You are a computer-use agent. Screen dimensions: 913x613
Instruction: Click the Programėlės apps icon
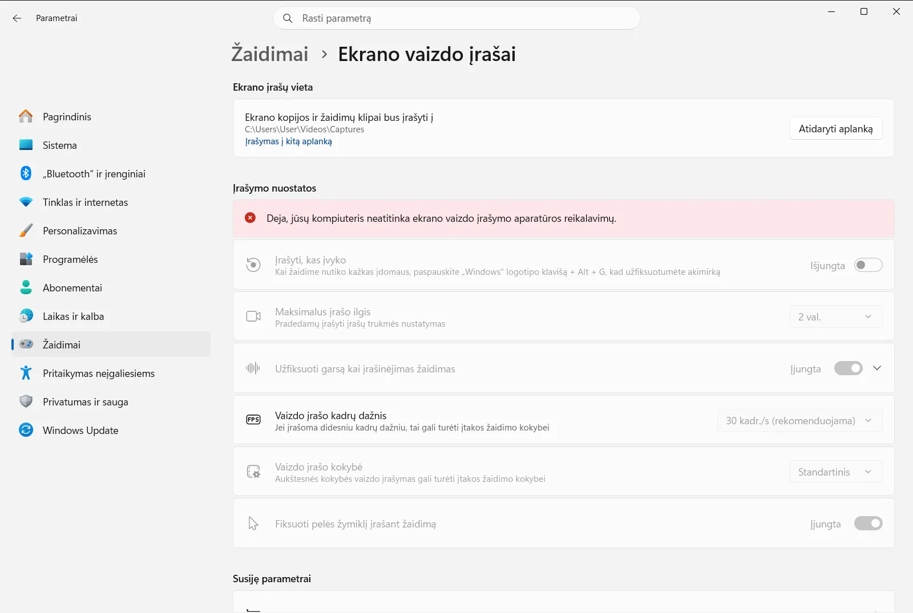[x=26, y=259]
